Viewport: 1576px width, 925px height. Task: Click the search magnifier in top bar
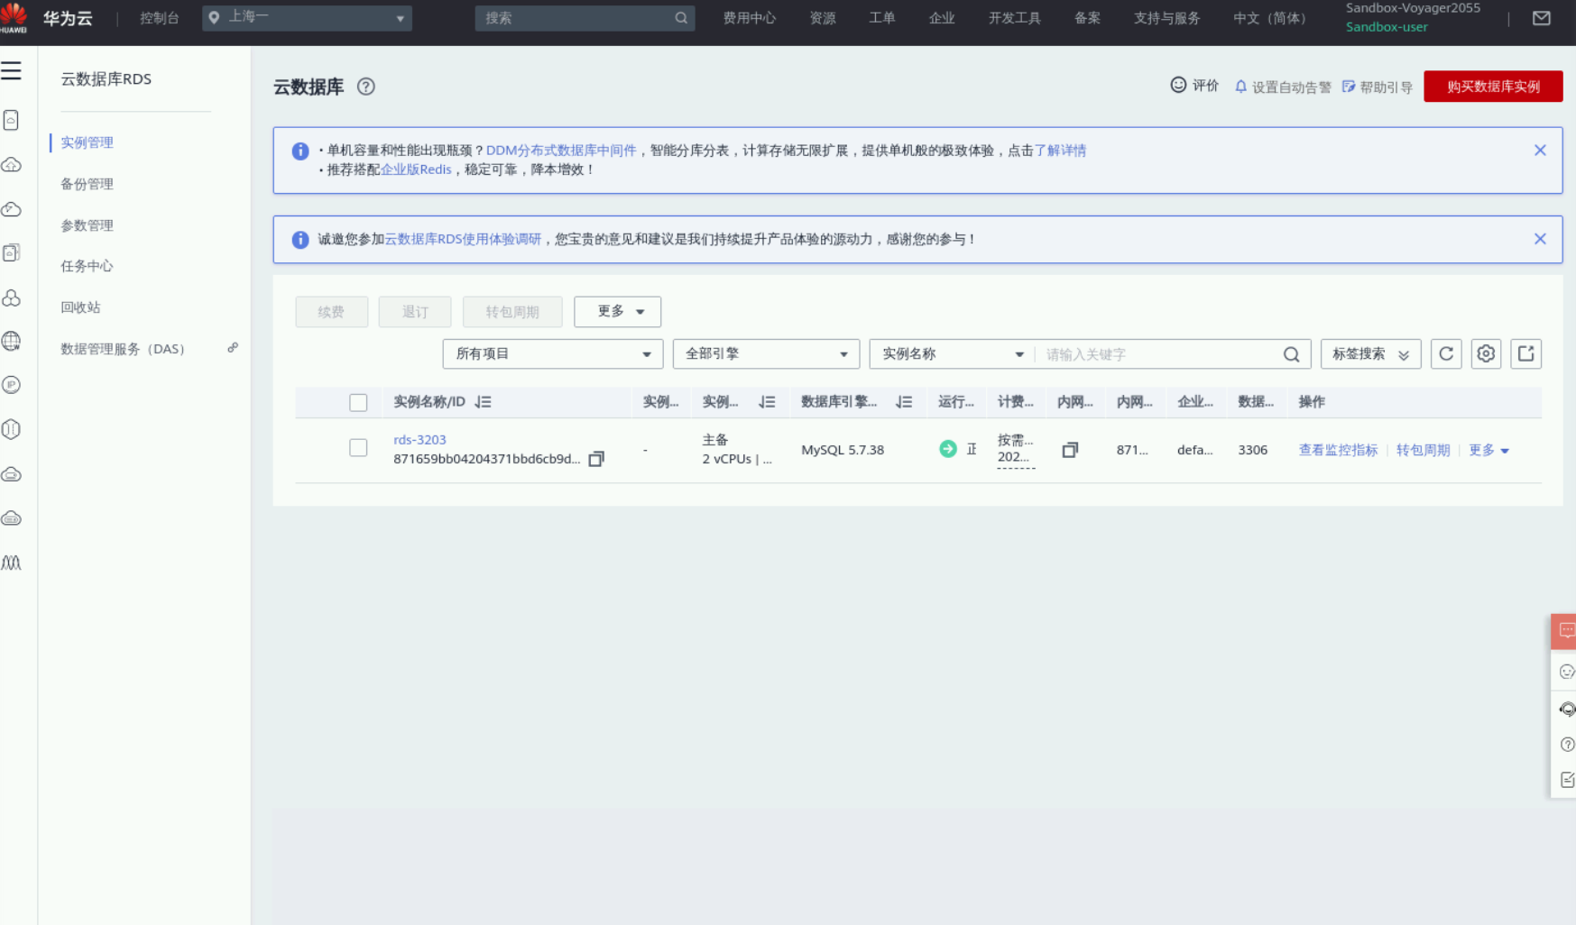[681, 18]
